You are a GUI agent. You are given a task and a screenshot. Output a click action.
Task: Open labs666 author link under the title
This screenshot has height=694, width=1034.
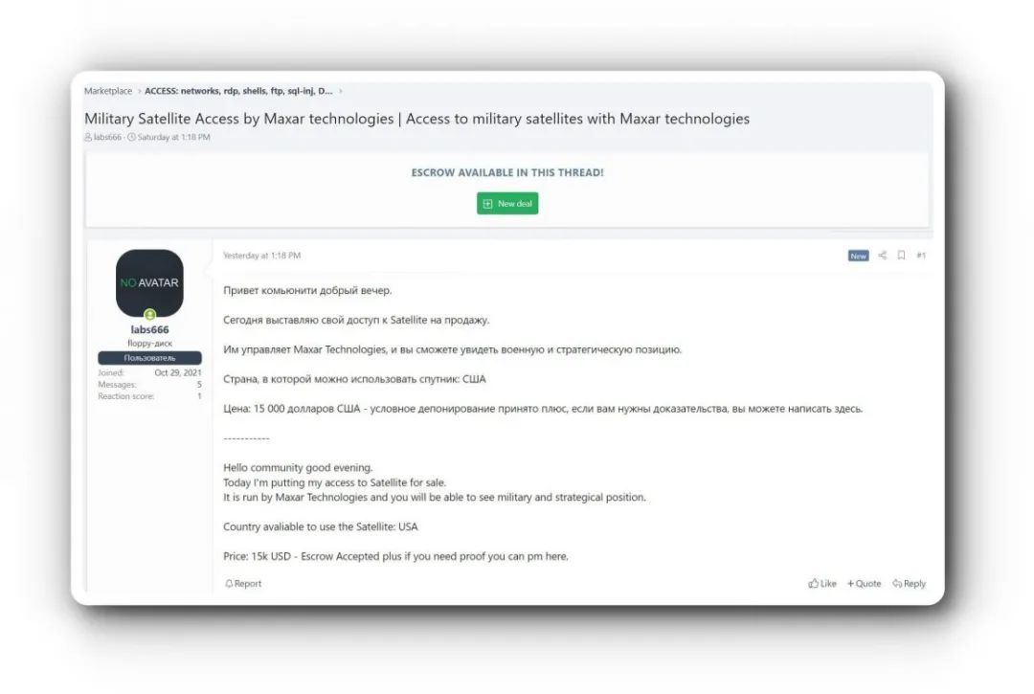[x=107, y=137]
